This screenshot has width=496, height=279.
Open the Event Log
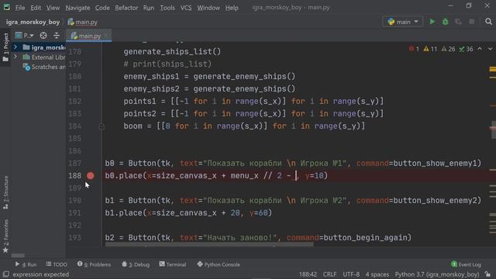pyautogui.click(x=466, y=264)
